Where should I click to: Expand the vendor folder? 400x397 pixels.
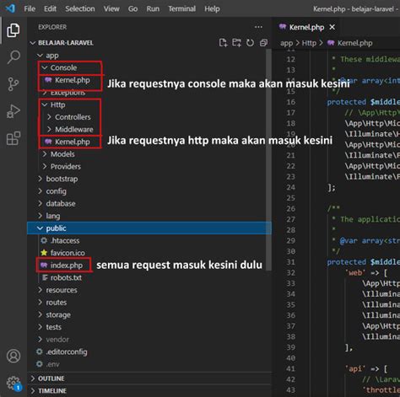click(x=149, y=340)
